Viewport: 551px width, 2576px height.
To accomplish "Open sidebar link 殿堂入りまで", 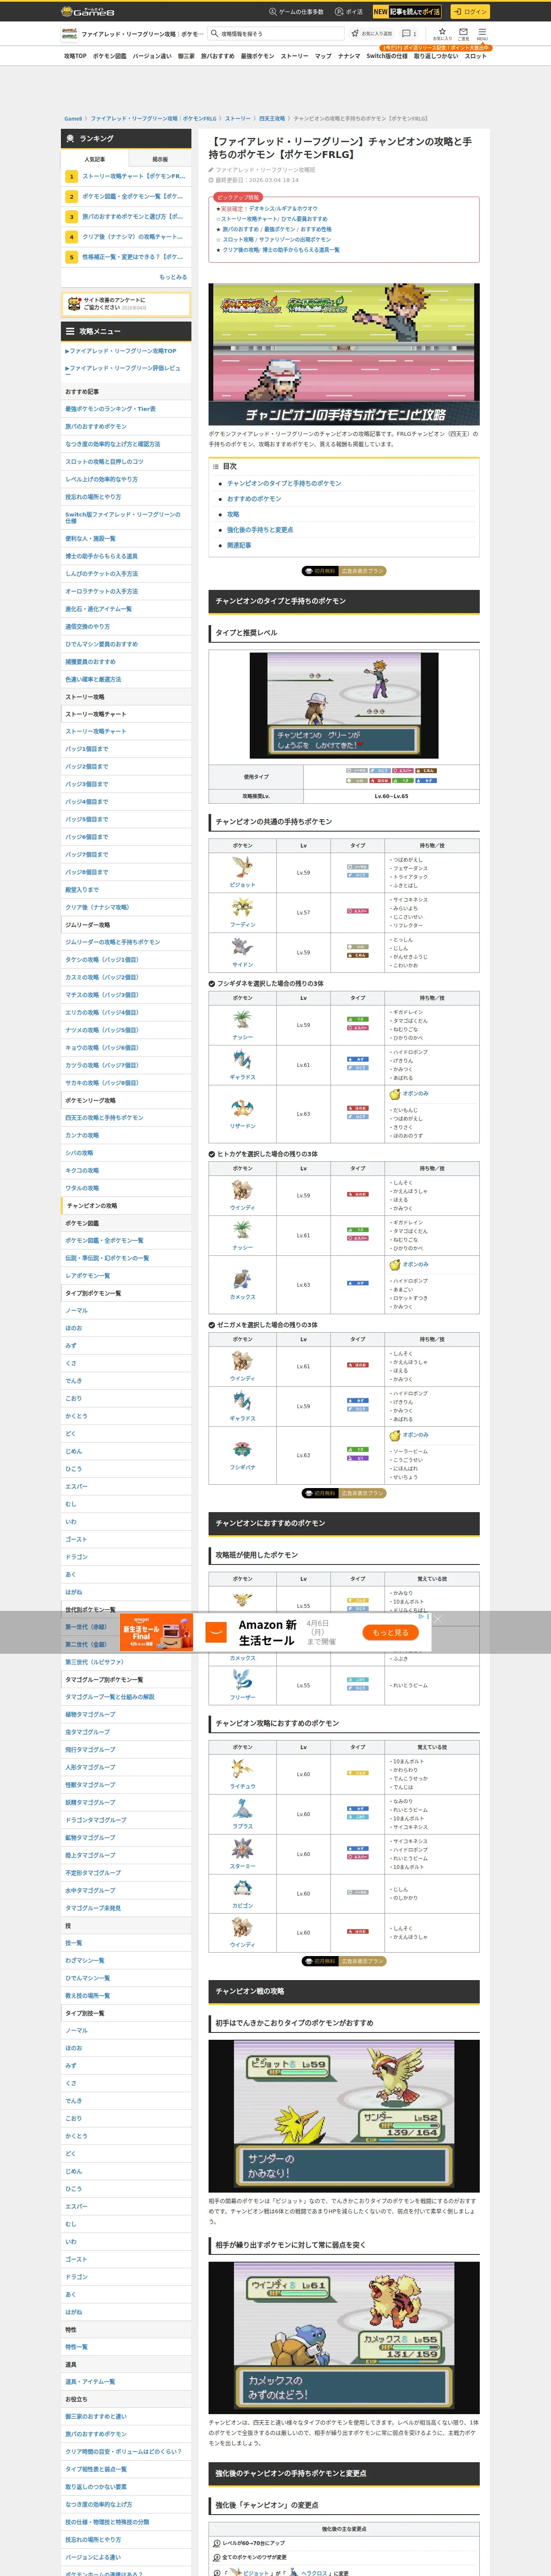I will [82, 890].
